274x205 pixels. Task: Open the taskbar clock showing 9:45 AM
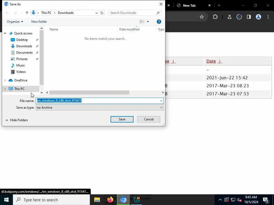click(251, 200)
